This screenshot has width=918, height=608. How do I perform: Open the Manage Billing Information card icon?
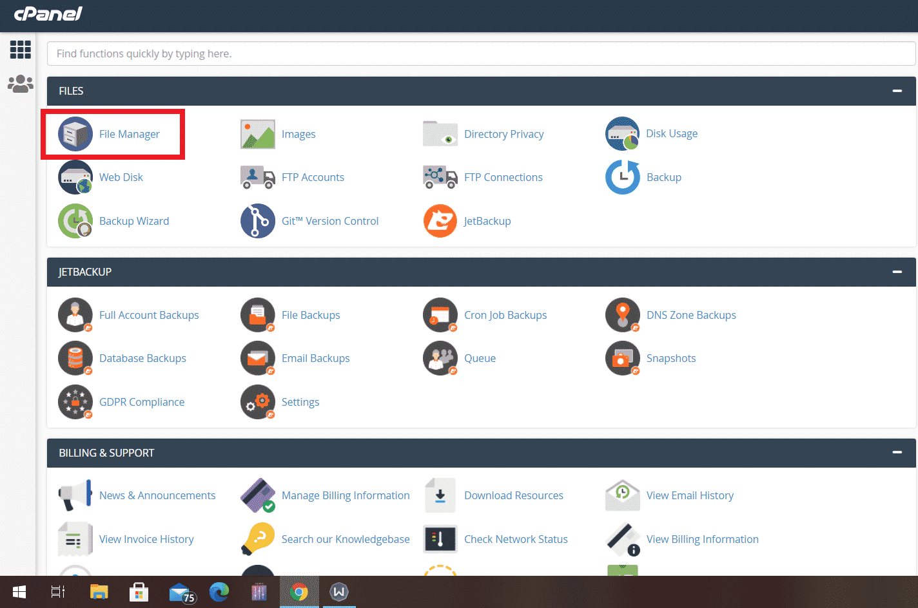pos(258,495)
